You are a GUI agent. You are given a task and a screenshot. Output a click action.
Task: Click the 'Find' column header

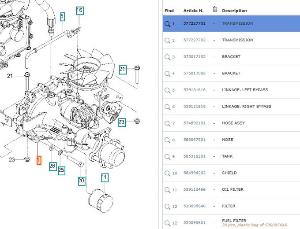click(169, 11)
